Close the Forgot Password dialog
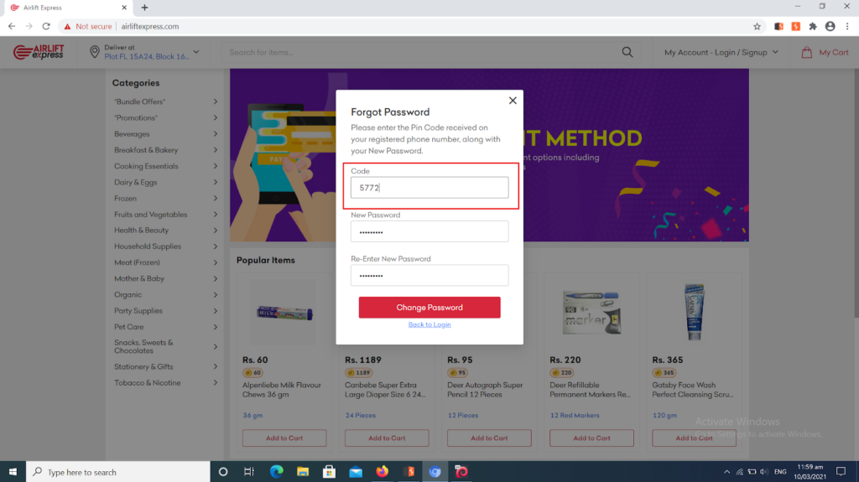Viewport: 859px width, 482px height. point(513,101)
